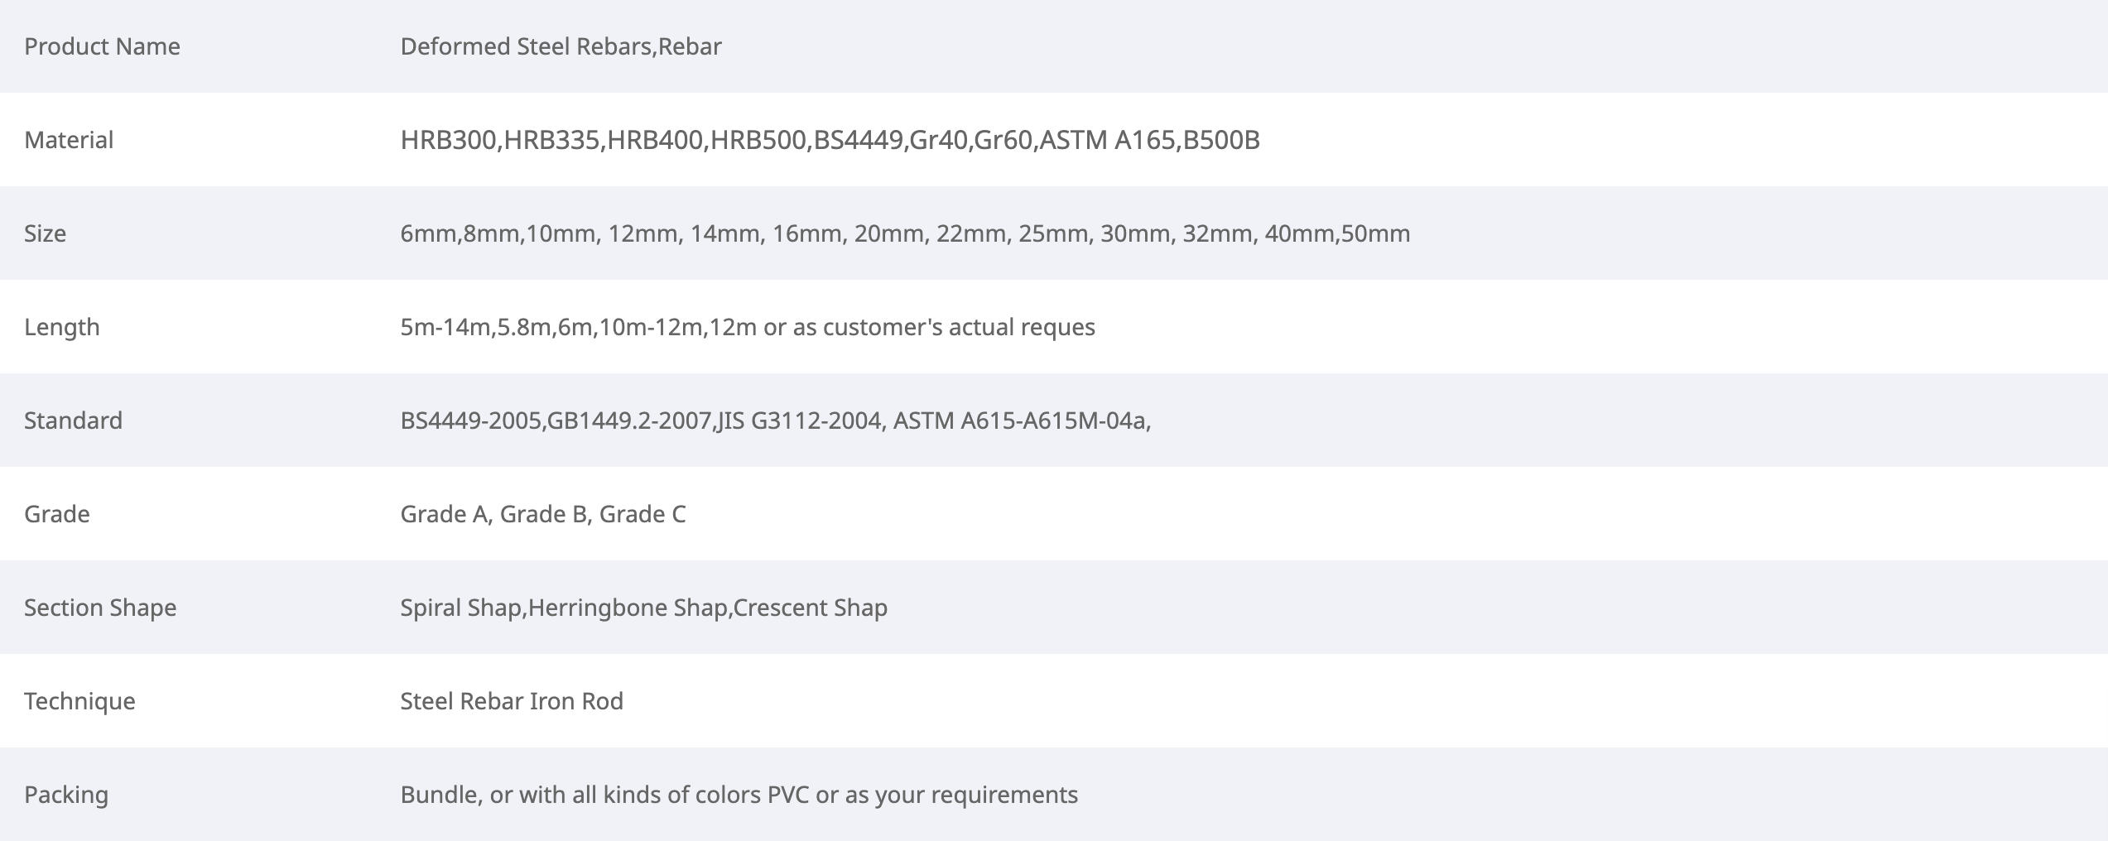
Task: Click the length value starting with 5m-14m
Action: [x=747, y=327]
